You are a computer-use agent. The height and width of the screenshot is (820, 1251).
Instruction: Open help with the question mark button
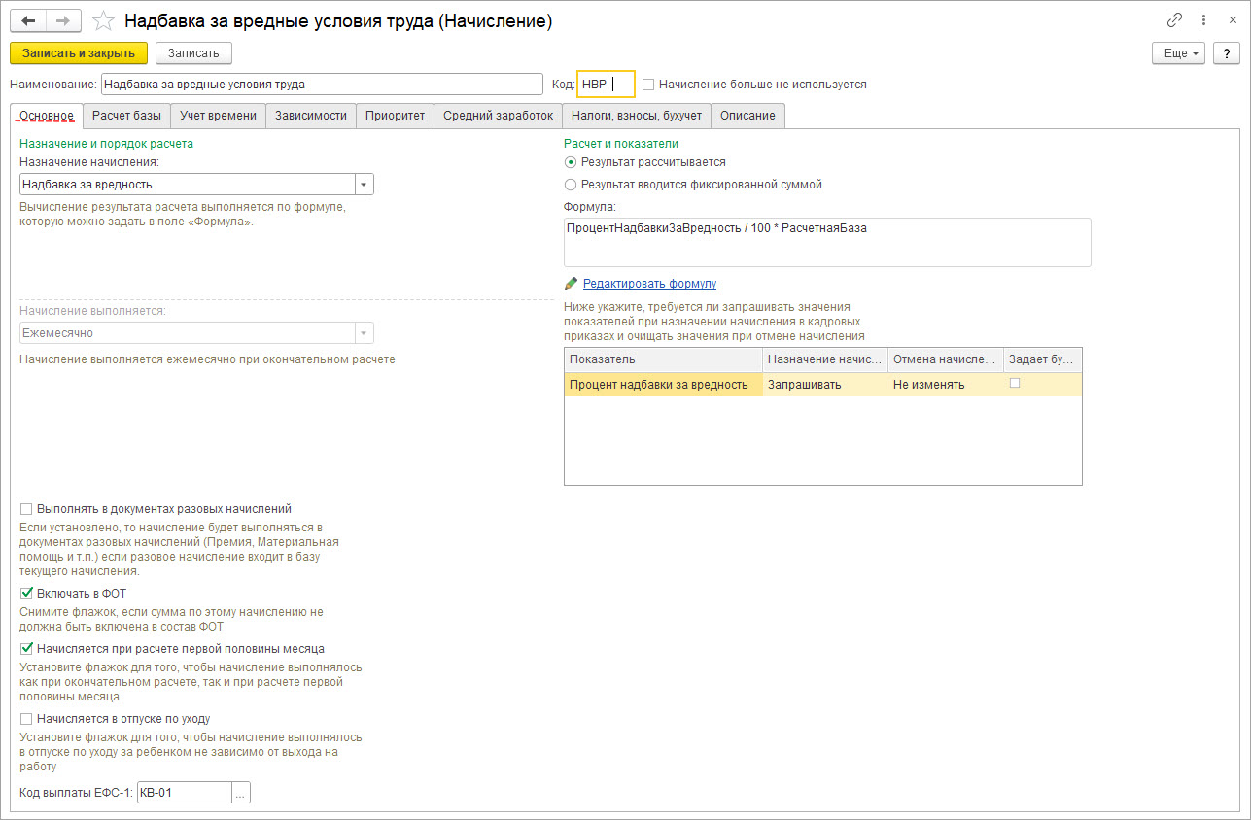[x=1227, y=53]
